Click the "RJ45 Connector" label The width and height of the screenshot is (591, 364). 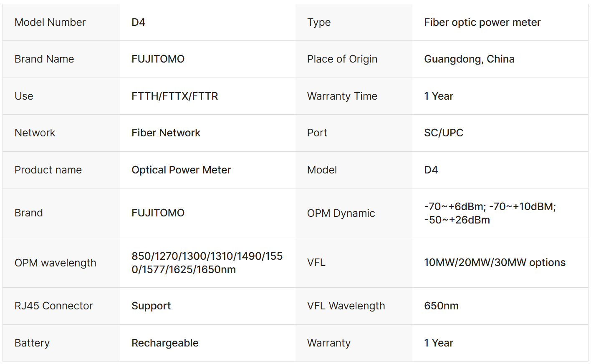click(53, 306)
